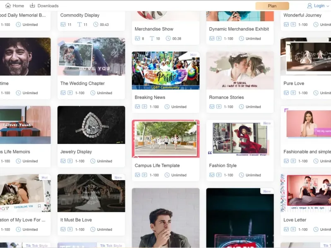Click the video icon under The Wedding Chapter
331x248 pixels.
coord(70,93)
